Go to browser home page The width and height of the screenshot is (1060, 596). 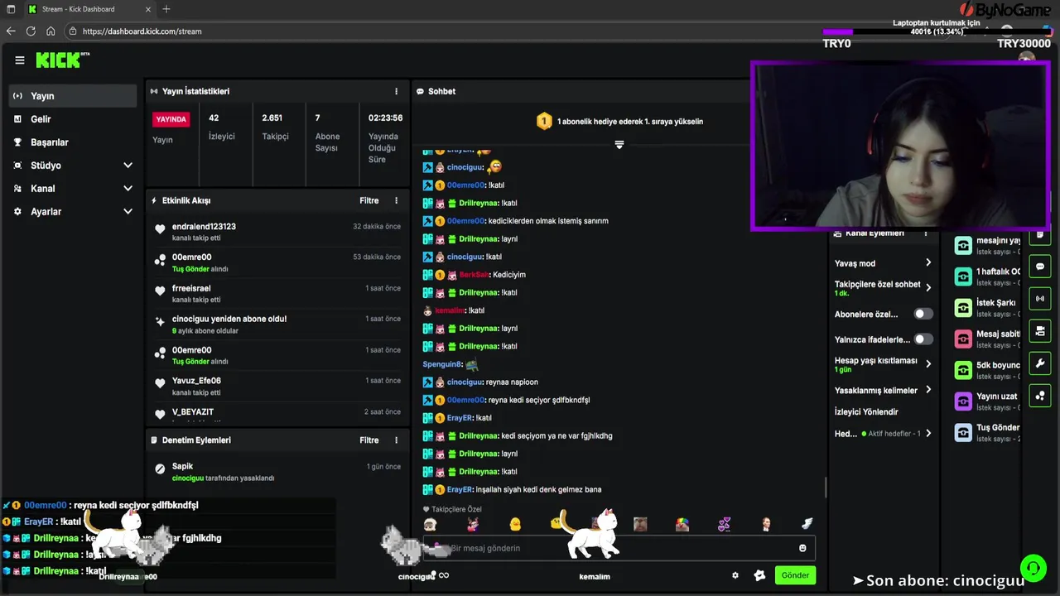click(x=51, y=31)
